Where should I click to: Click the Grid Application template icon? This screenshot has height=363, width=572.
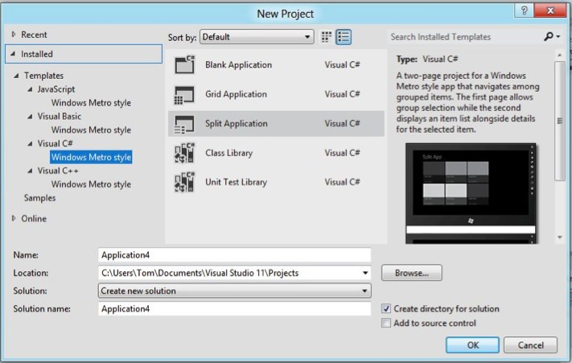click(x=184, y=94)
